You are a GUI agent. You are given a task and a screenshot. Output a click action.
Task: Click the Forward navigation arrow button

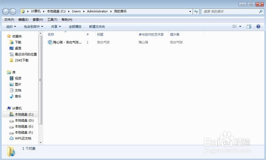tap(13, 12)
